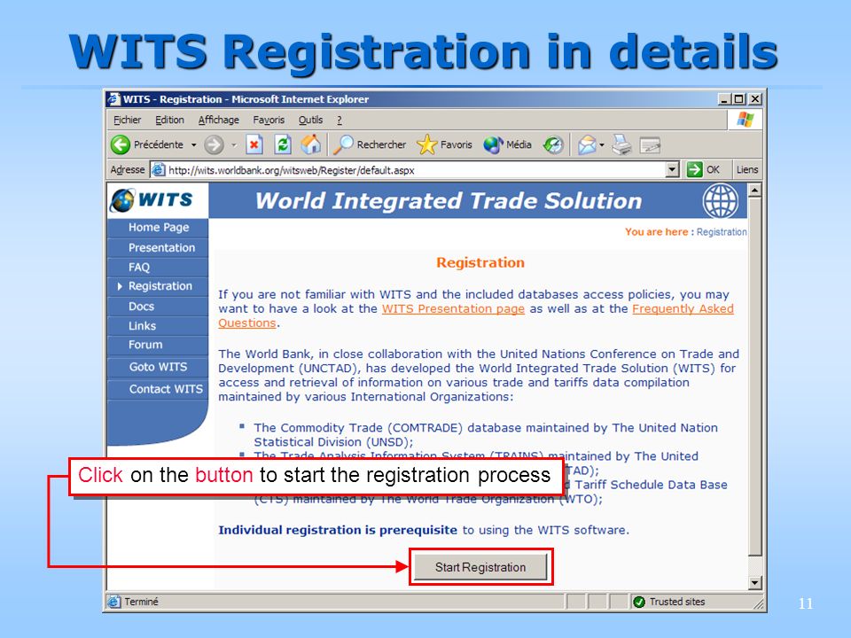Screen dimensions: 851x638
Task: Open the Home Page sidebar link
Action: 159,228
